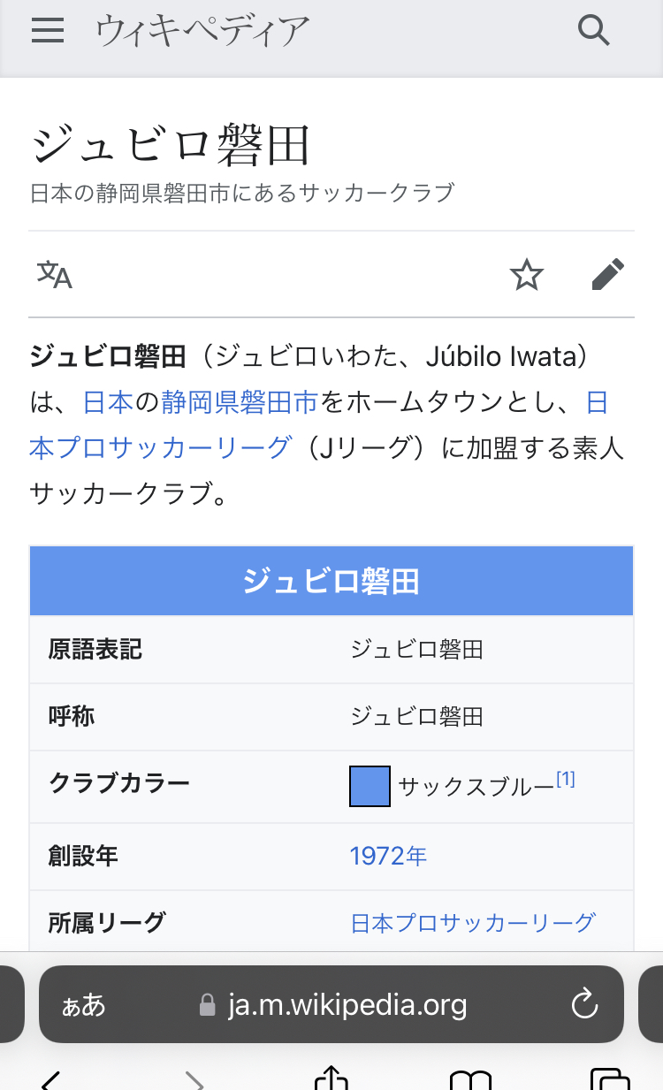The width and height of the screenshot is (663, 1090).
Task: Tap the Wikipedia search magnifier icon
Action: [x=594, y=31]
